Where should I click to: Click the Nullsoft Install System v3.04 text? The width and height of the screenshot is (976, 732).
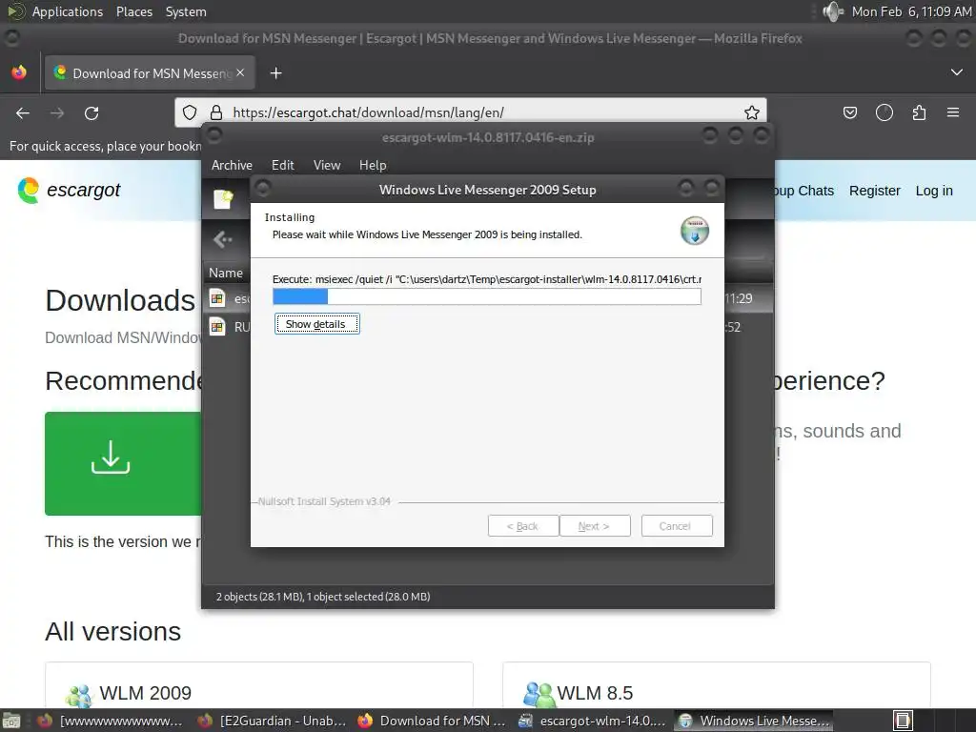pyautogui.click(x=324, y=501)
